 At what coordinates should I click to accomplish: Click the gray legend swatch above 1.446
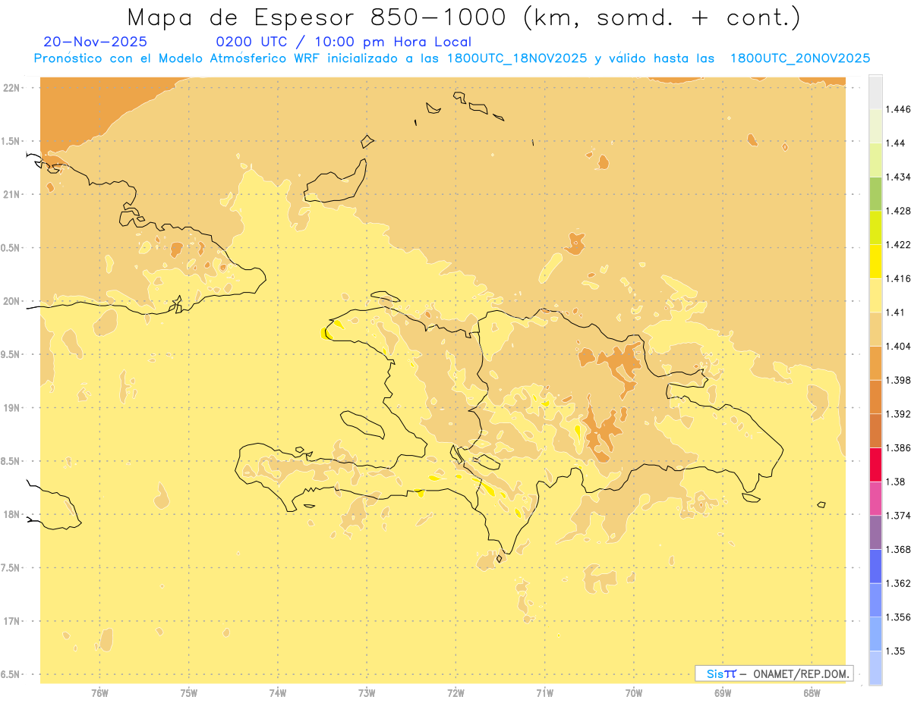875,92
